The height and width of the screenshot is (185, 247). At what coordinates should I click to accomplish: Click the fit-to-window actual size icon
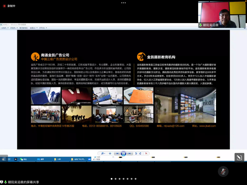coord(110,153)
